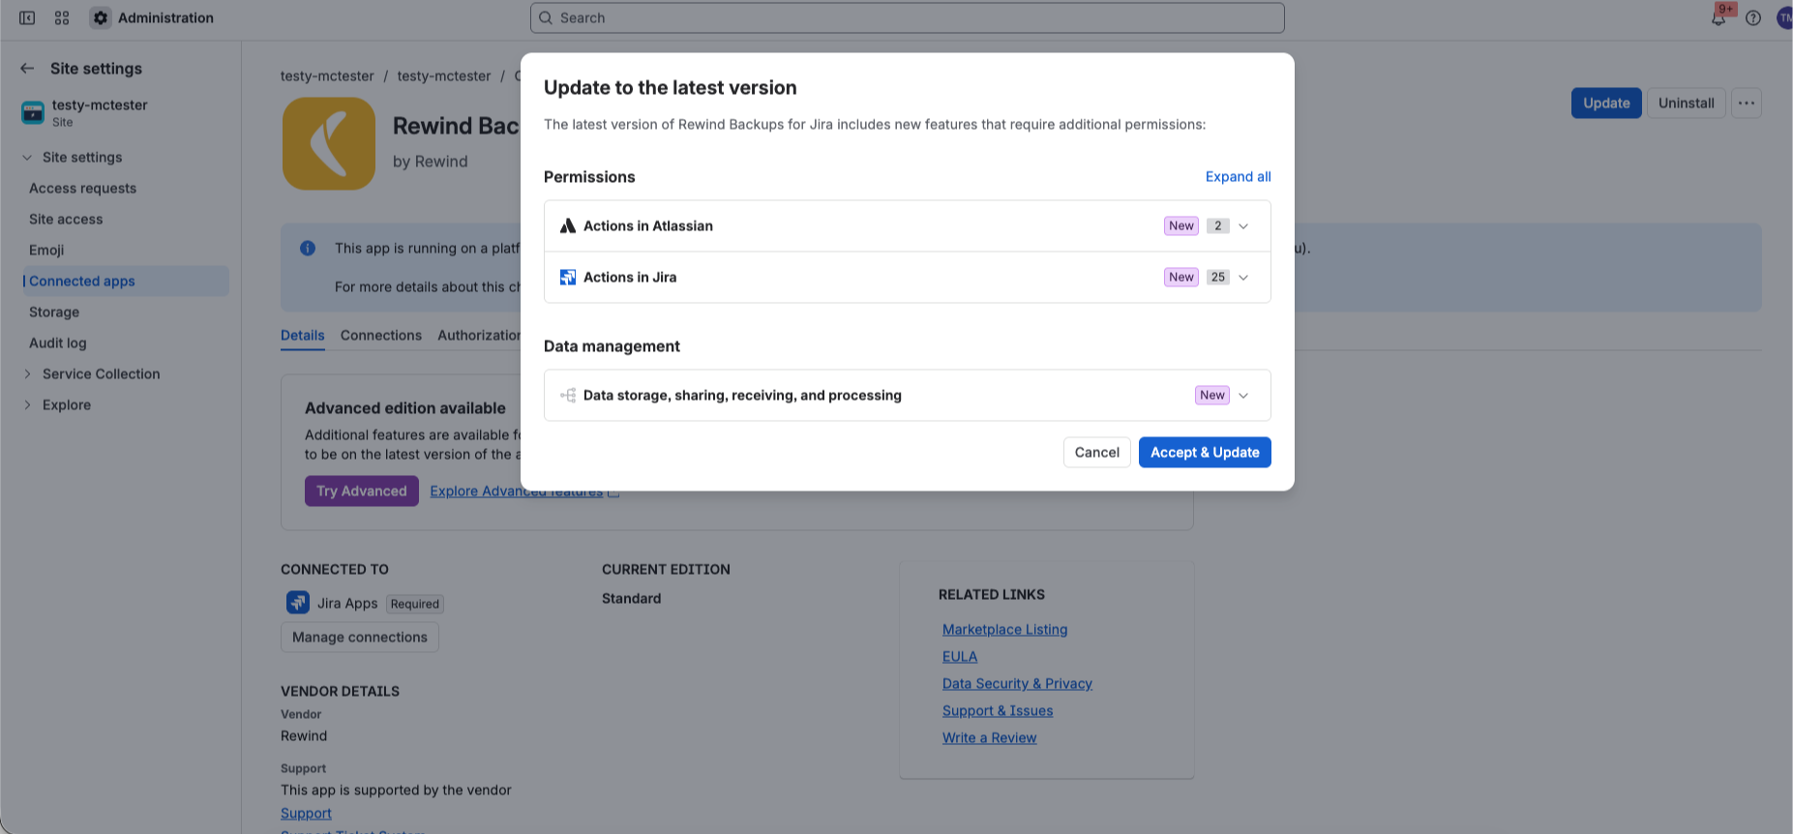
Task: Click the Try Advanced button
Action: tap(362, 491)
